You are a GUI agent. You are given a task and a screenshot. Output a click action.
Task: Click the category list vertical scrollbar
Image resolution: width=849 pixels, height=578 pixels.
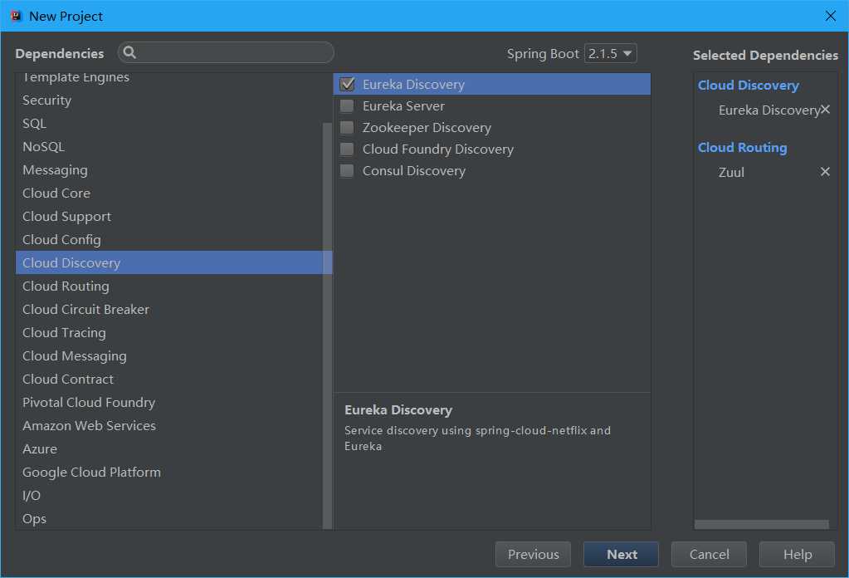327,325
